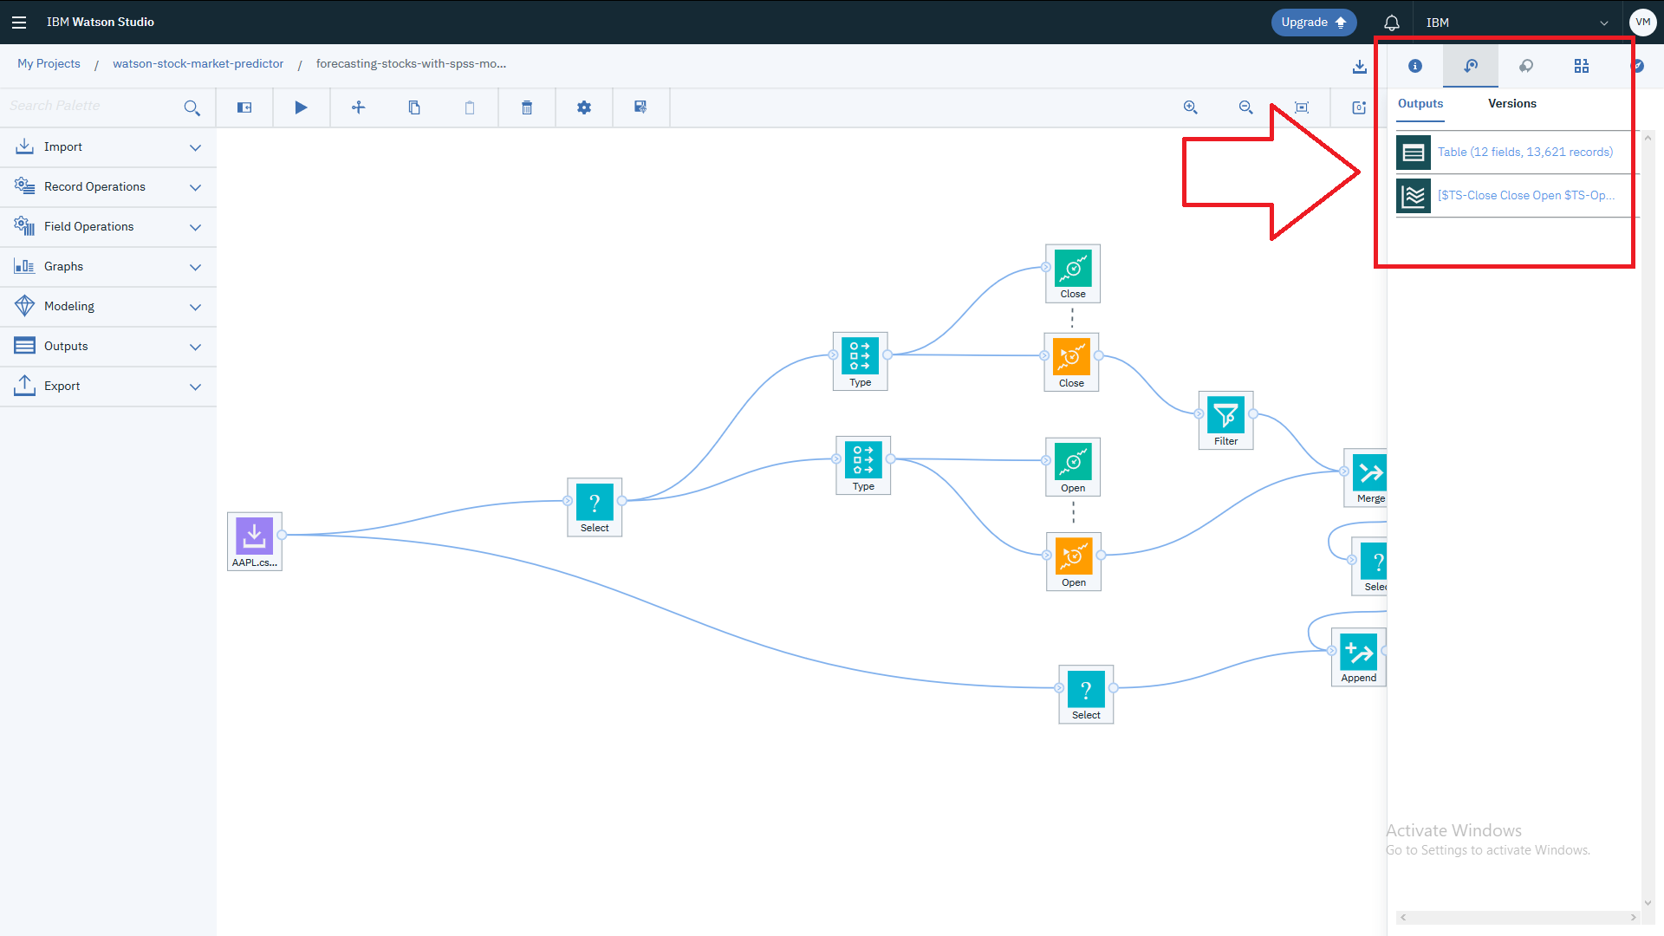Open the Table 12 fields output link
This screenshot has width=1664, height=936.
tap(1524, 153)
